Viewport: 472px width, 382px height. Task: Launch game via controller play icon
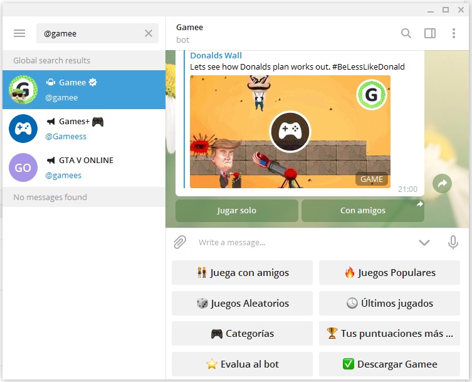tap(290, 132)
